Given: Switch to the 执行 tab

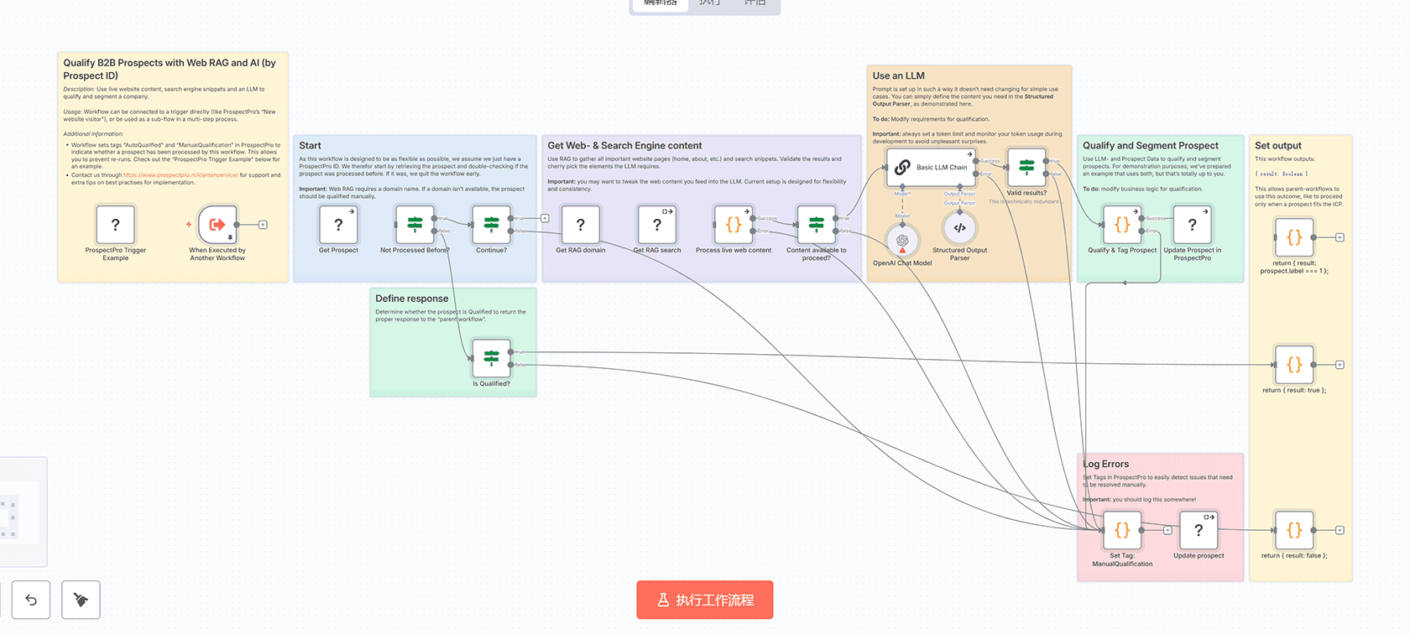Looking at the screenshot, I should 709,3.
